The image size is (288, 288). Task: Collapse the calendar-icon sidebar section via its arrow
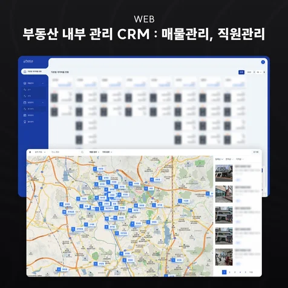click(43, 103)
